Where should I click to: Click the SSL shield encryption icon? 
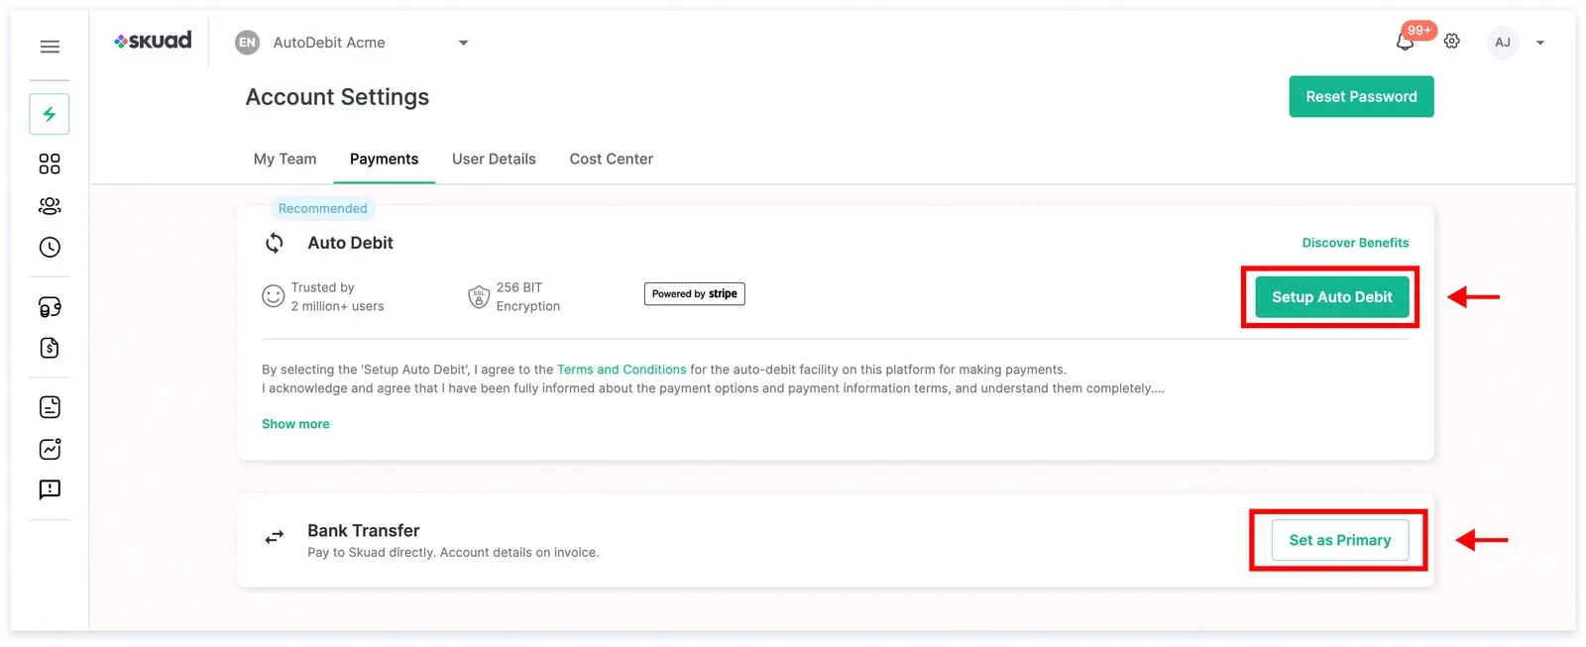pyautogui.click(x=479, y=296)
